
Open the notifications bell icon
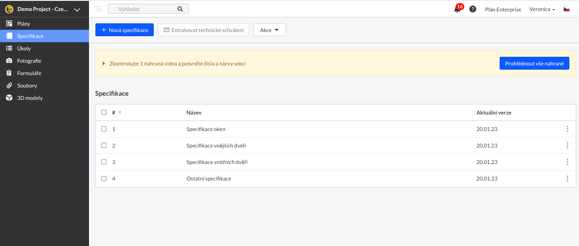click(457, 9)
